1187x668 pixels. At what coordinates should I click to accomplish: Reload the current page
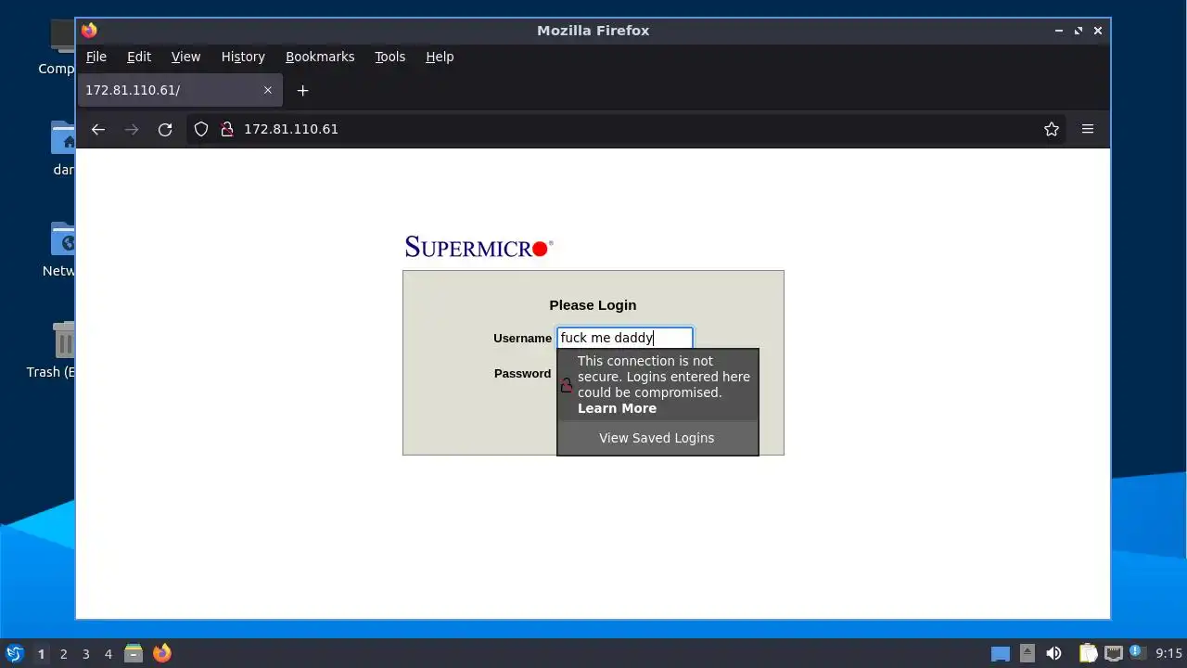pyautogui.click(x=165, y=129)
